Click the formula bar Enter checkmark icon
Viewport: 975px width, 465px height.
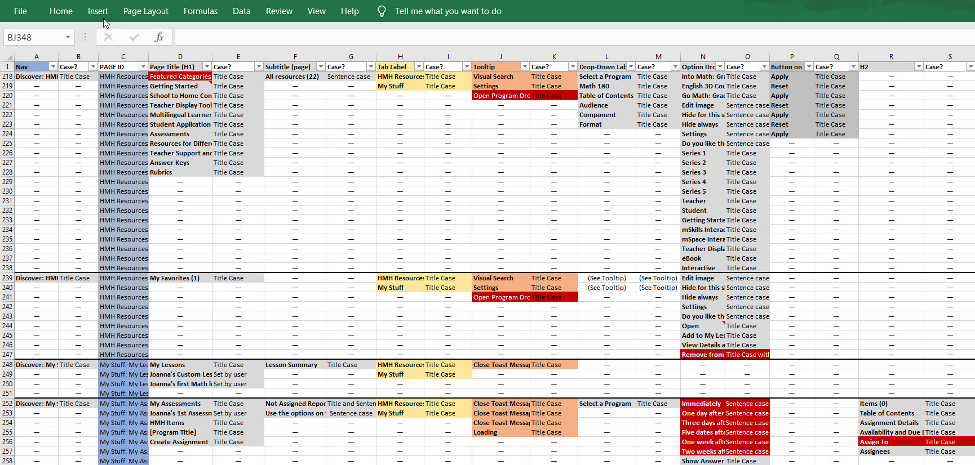[134, 37]
